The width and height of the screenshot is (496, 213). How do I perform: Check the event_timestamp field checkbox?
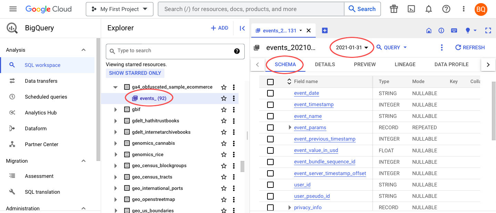click(271, 105)
